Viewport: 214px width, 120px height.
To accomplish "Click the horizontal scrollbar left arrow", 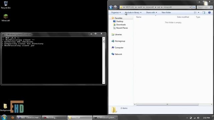I will pyautogui.click(x=135, y=104).
